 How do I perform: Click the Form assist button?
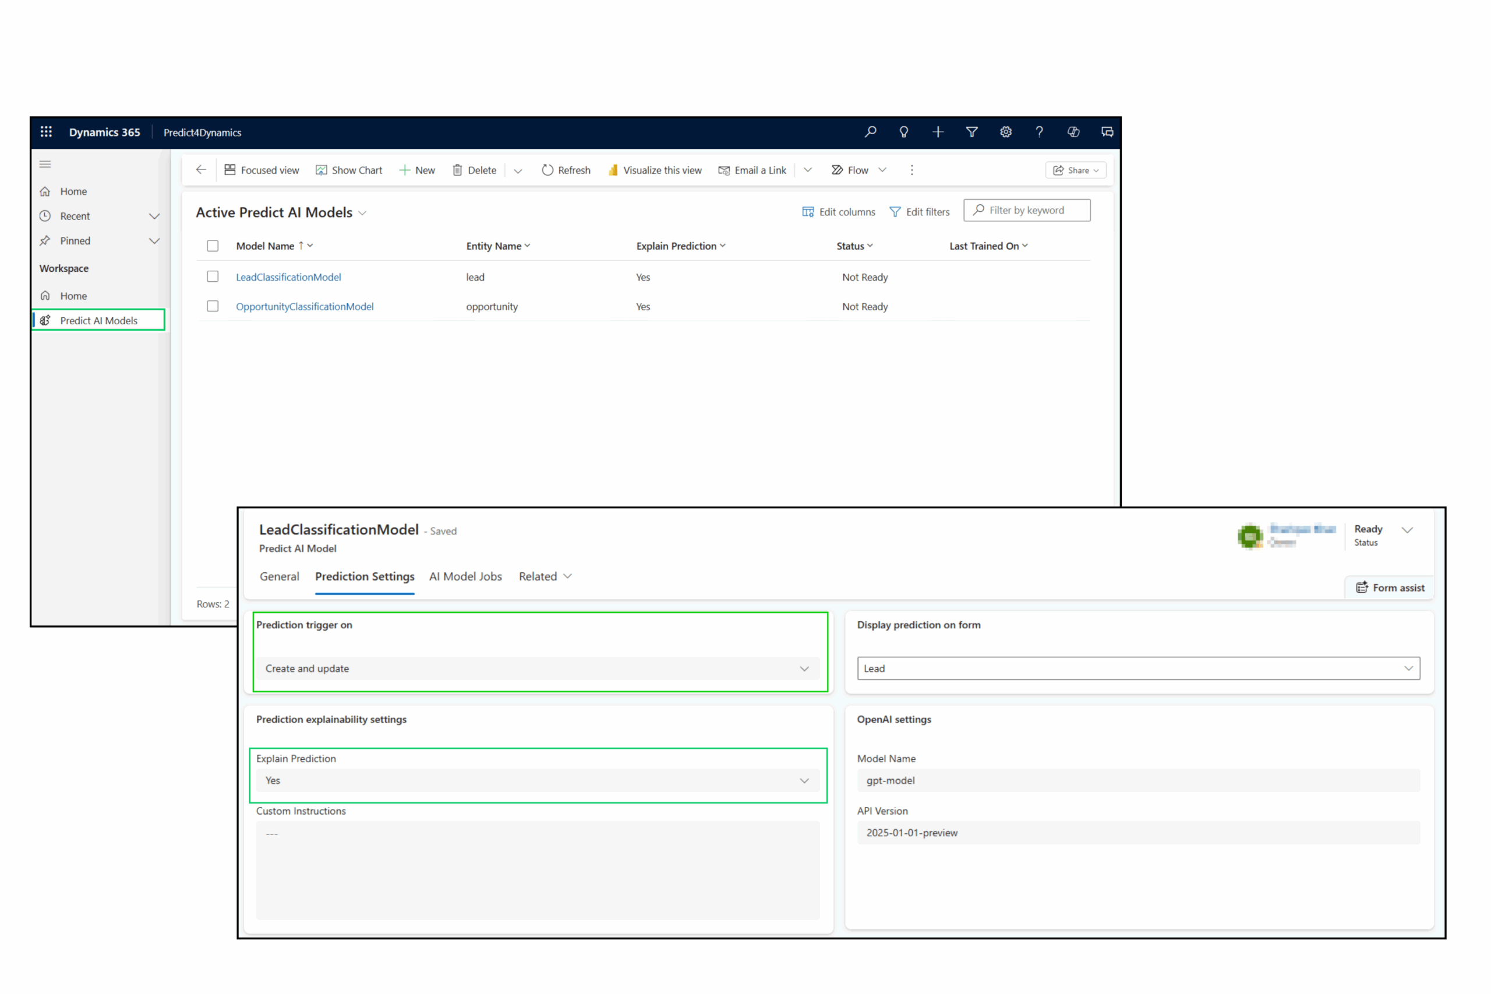click(x=1390, y=588)
